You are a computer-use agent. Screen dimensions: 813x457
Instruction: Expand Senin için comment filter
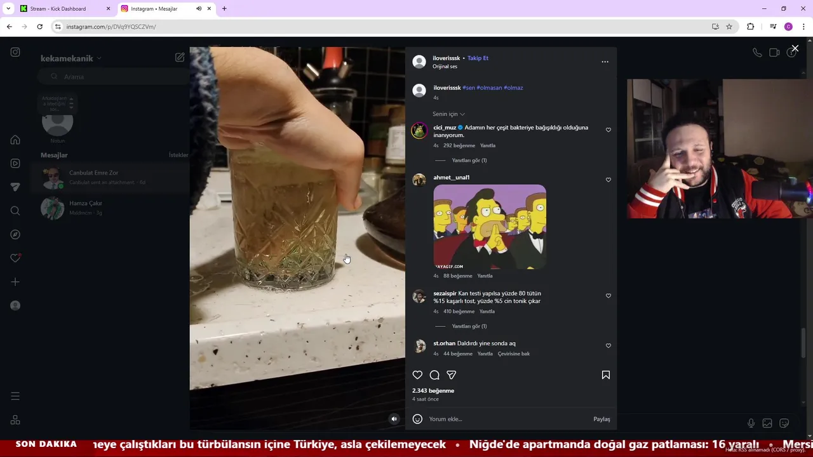coord(448,114)
